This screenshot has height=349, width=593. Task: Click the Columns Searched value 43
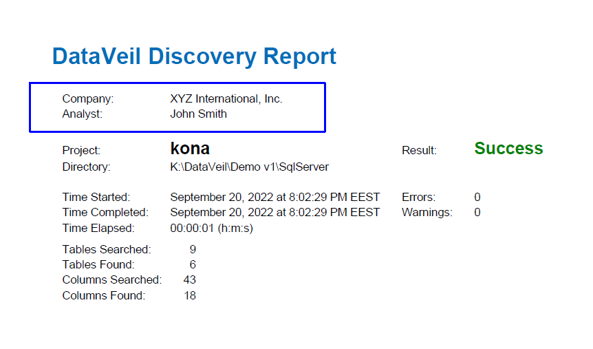pyautogui.click(x=189, y=279)
